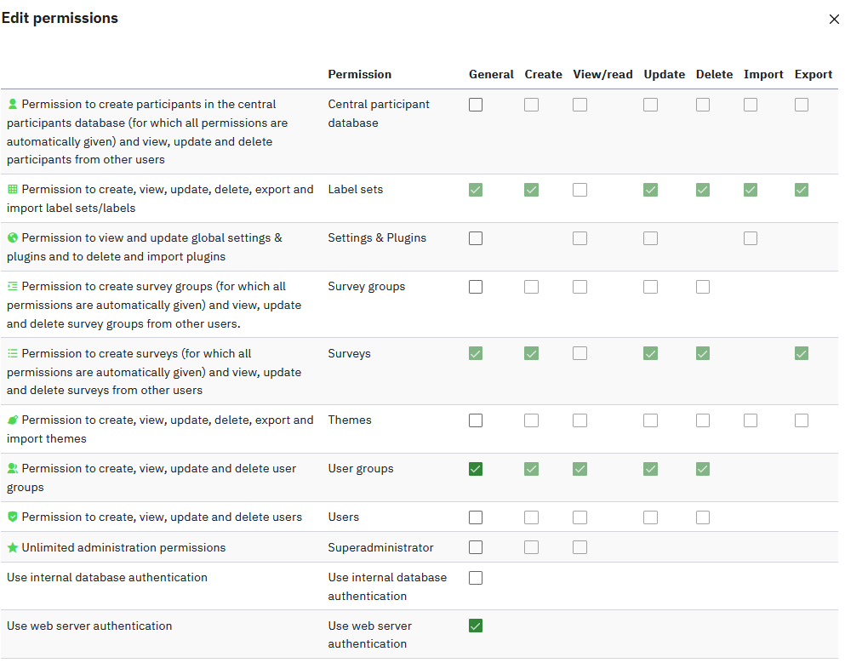
Task: Disable Use web server authentication checkbox
Action: click(x=476, y=626)
